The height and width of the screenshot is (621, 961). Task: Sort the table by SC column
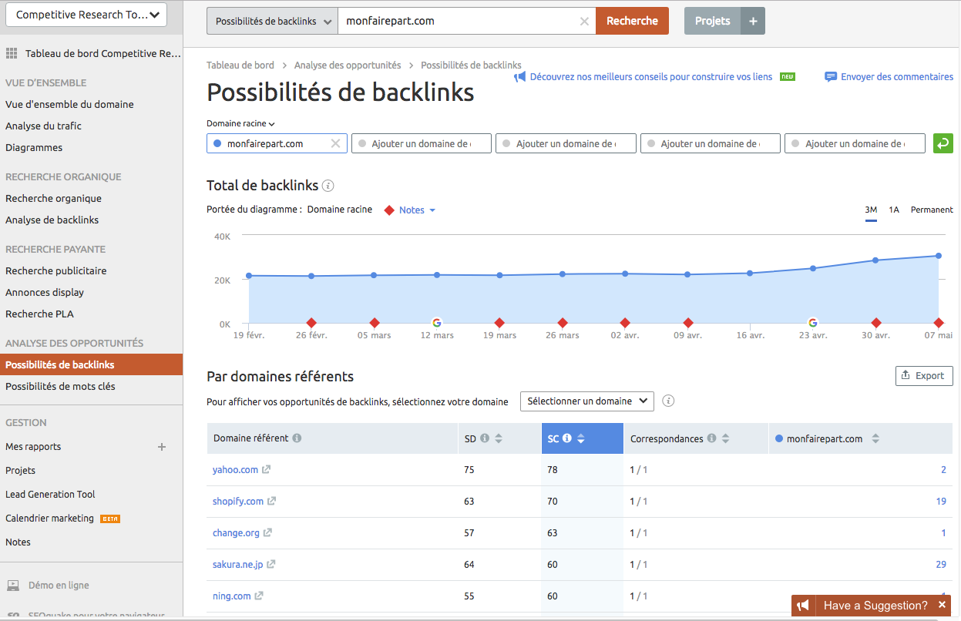581,438
